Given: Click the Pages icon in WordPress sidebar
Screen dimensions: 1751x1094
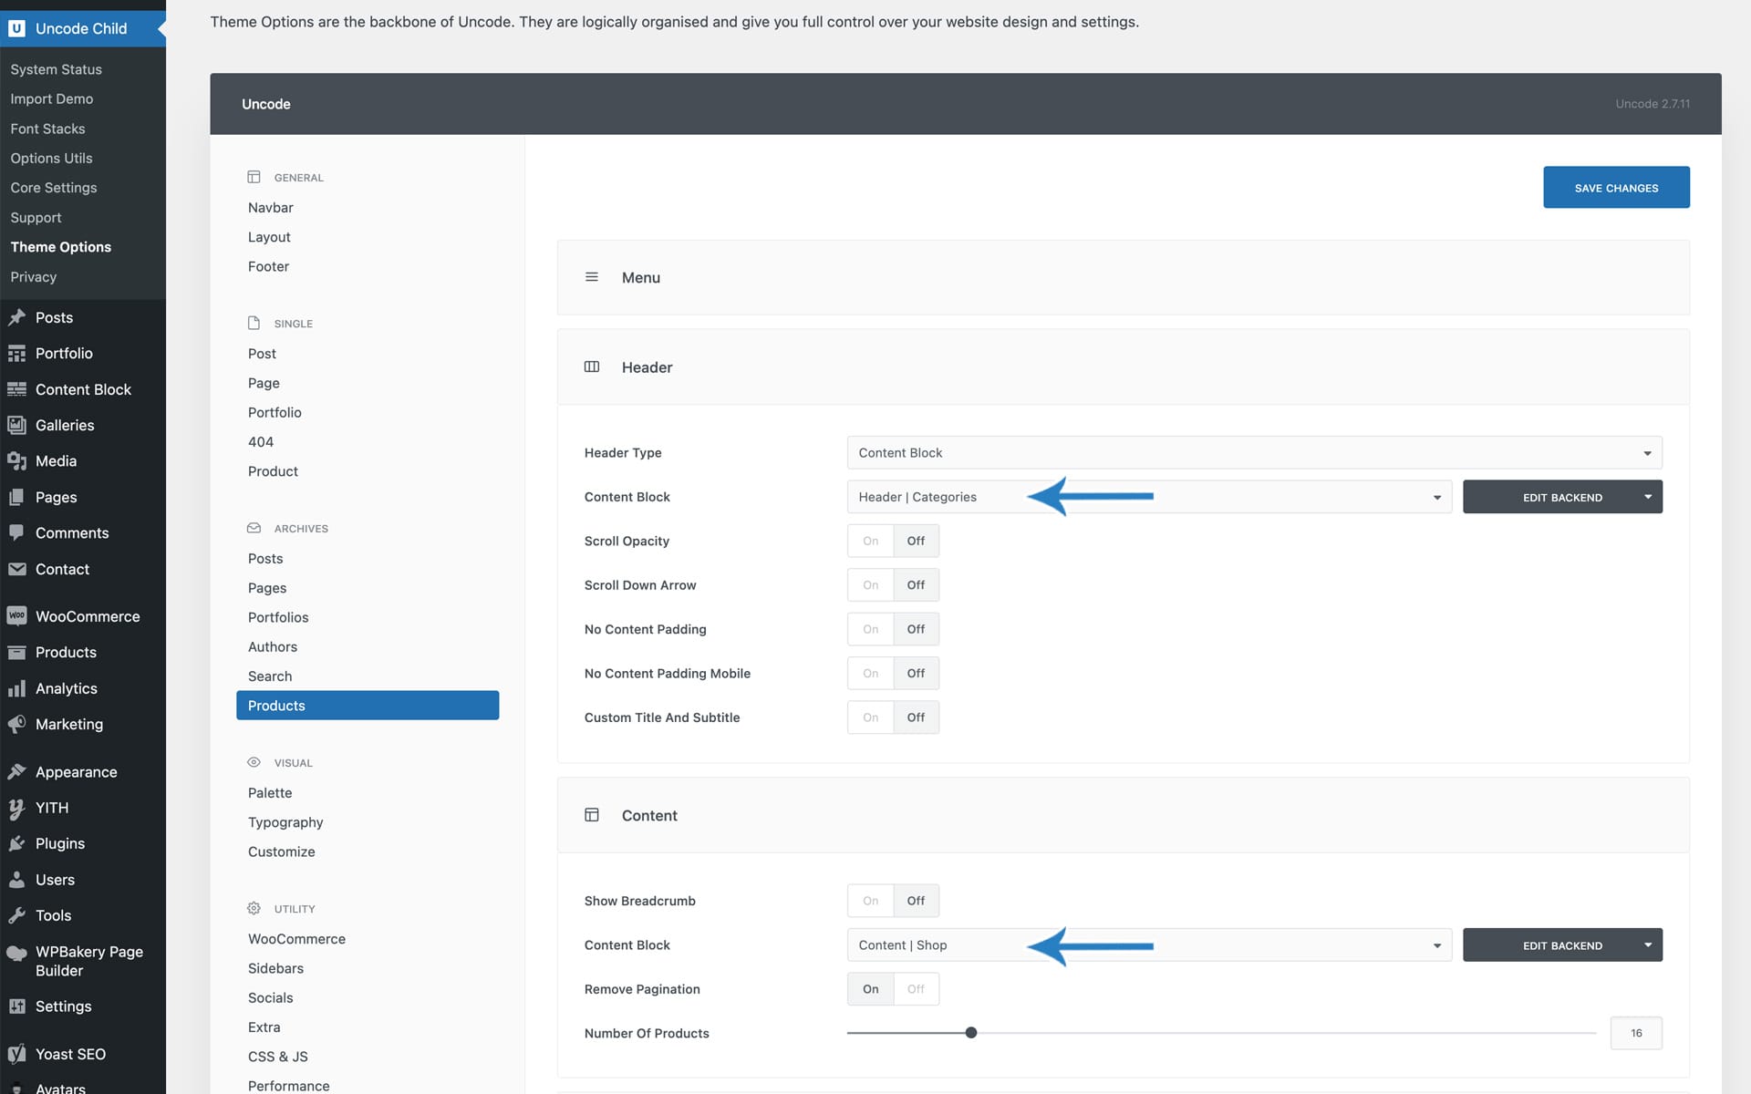Looking at the screenshot, I should tap(16, 498).
